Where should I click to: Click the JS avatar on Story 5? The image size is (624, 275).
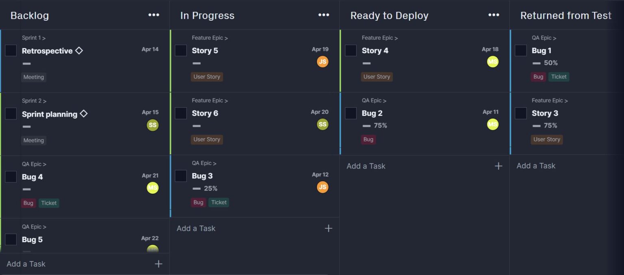click(x=323, y=61)
